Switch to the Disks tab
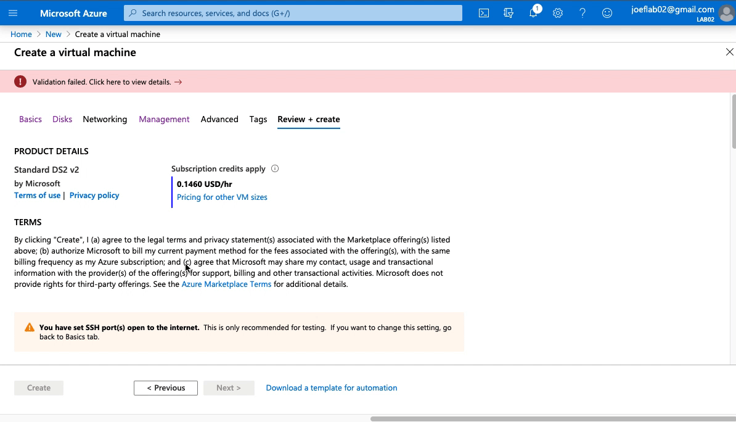Viewport: 736px width, 422px height. (x=62, y=119)
